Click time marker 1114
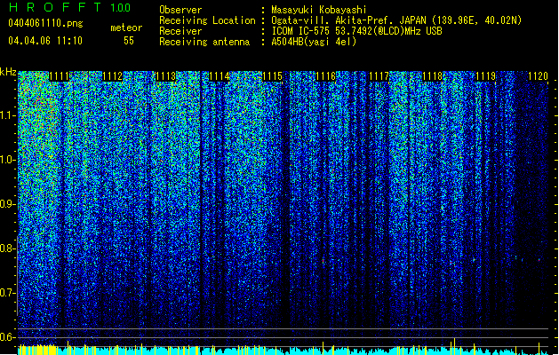The width and height of the screenshot is (559, 355). point(220,76)
